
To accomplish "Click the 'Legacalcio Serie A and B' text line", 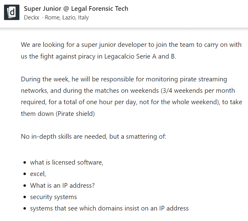I will (x=140, y=57).
